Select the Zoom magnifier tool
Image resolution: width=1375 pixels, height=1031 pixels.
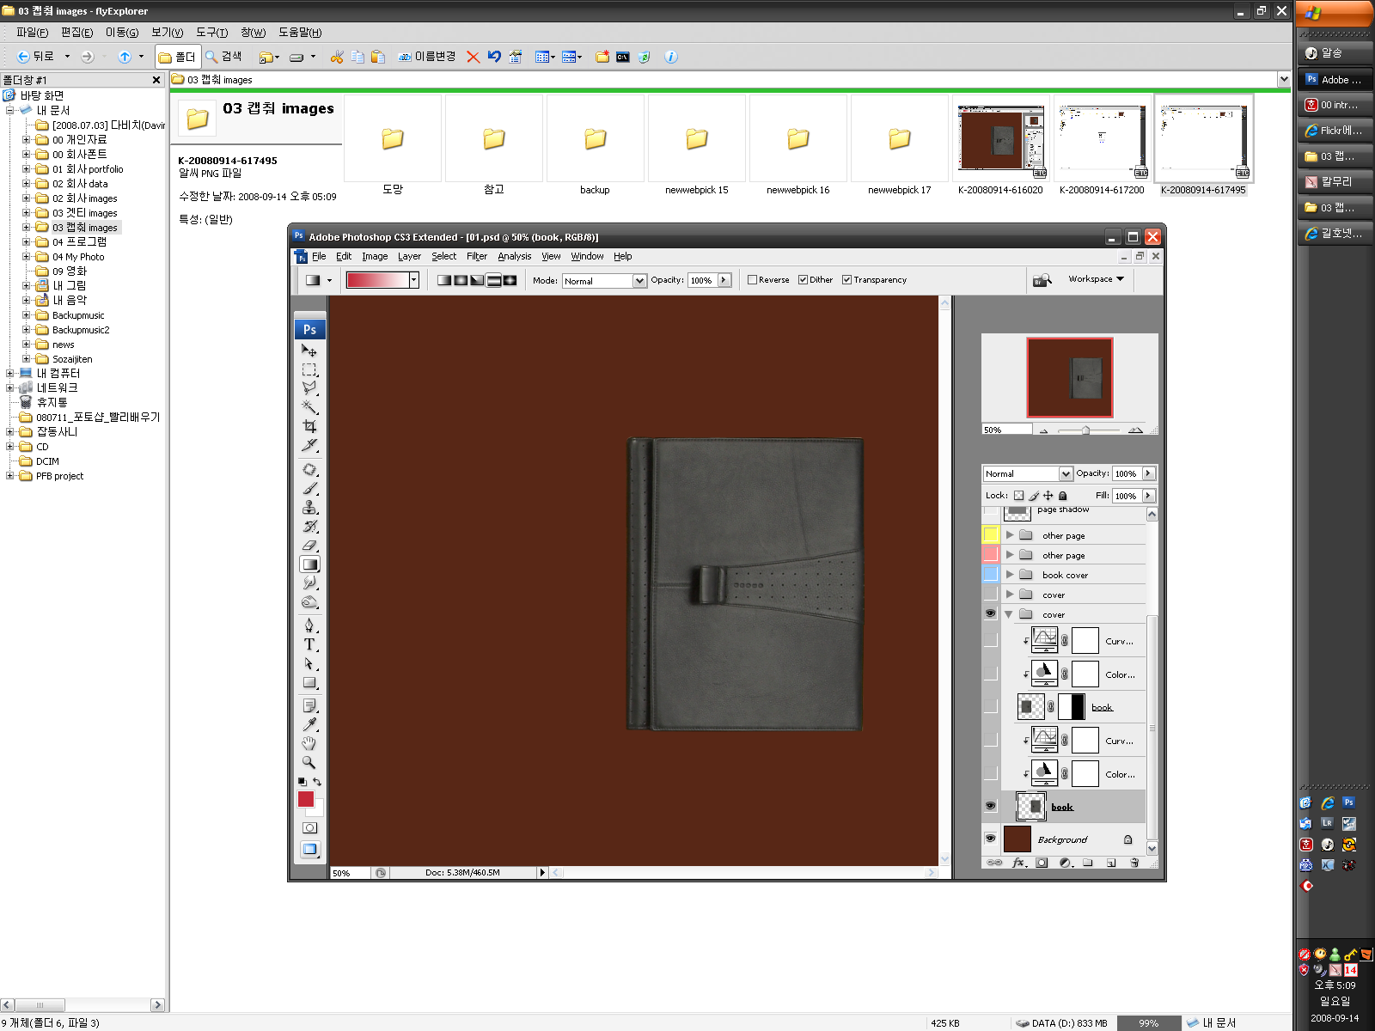(x=309, y=762)
